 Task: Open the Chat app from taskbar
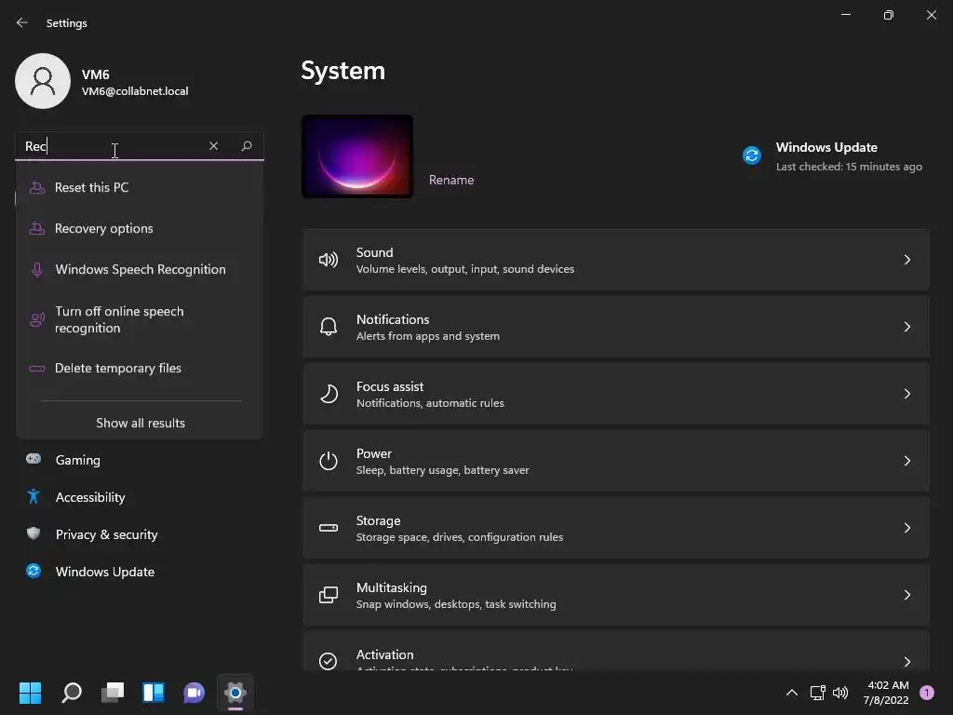coord(194,693)
